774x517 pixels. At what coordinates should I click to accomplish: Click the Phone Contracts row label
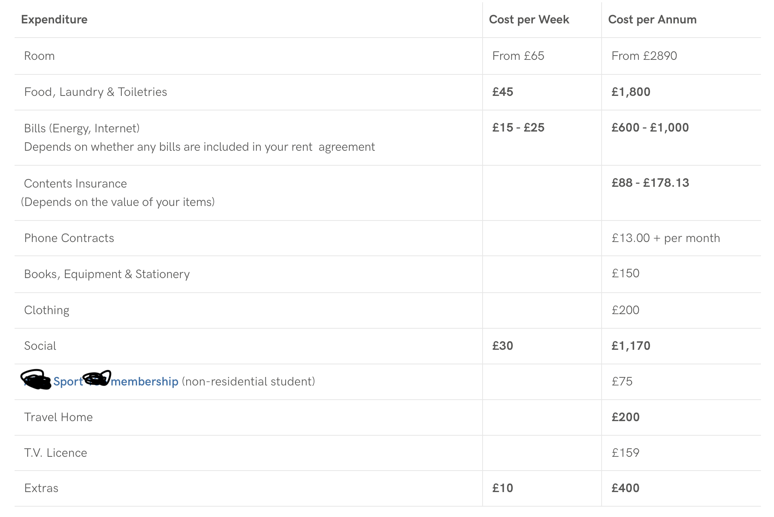pos(69,238)
